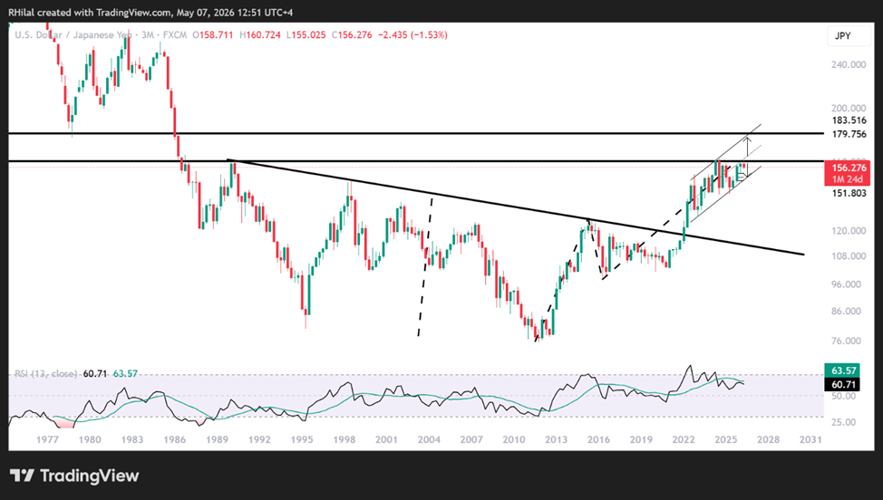This screenshot has width=883, height=500.
Task: Click the 240.000 price axis value
Action: point(849,64)
